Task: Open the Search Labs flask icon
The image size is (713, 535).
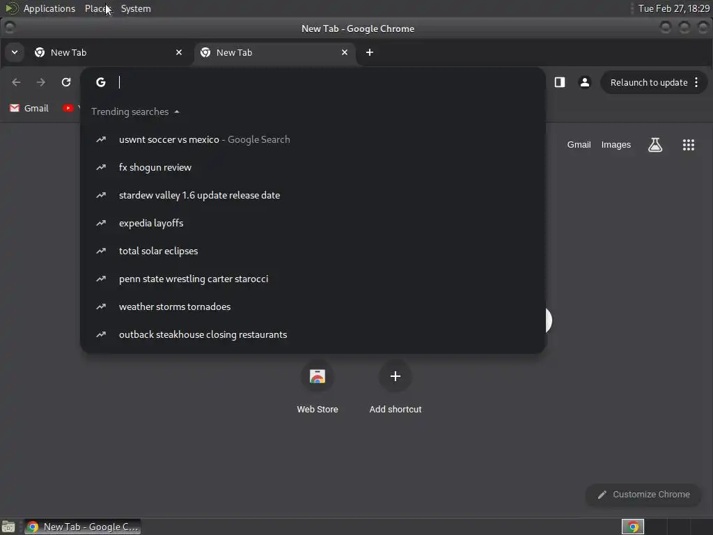Action: [x=655, y=145]
